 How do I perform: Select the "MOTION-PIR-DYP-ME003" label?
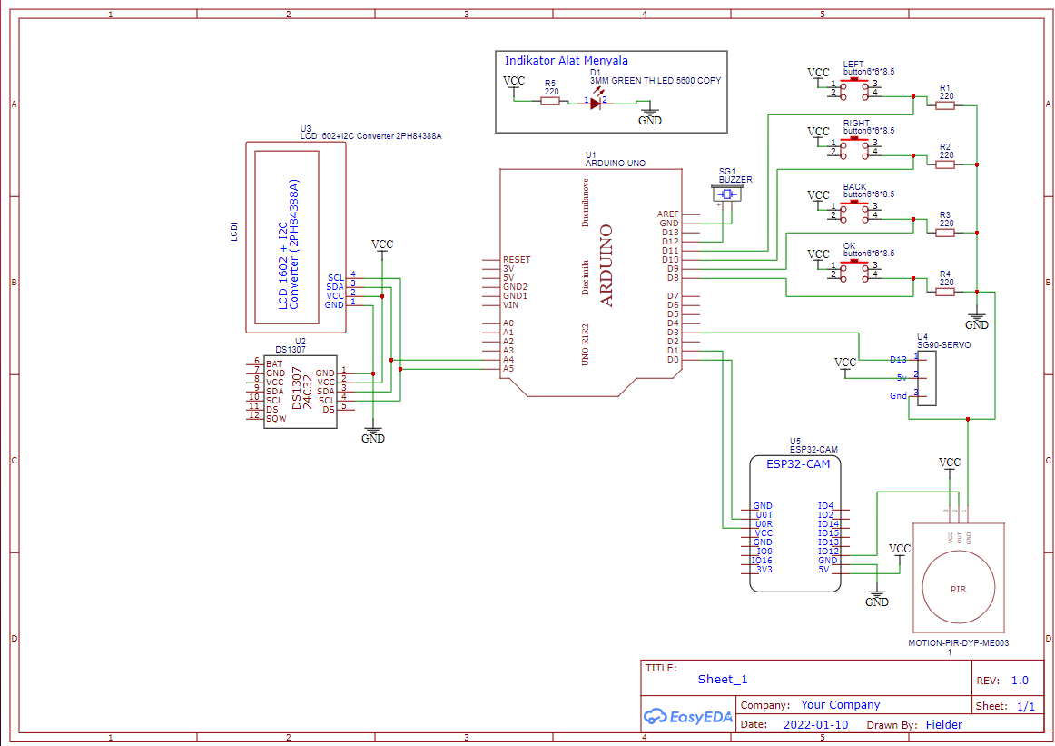click(x=958, y=643)
